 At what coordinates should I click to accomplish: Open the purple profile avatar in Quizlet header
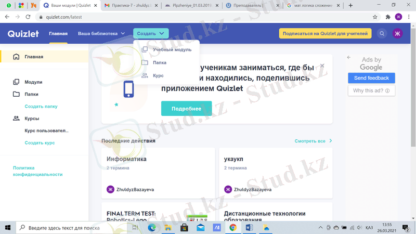[397, 34]
